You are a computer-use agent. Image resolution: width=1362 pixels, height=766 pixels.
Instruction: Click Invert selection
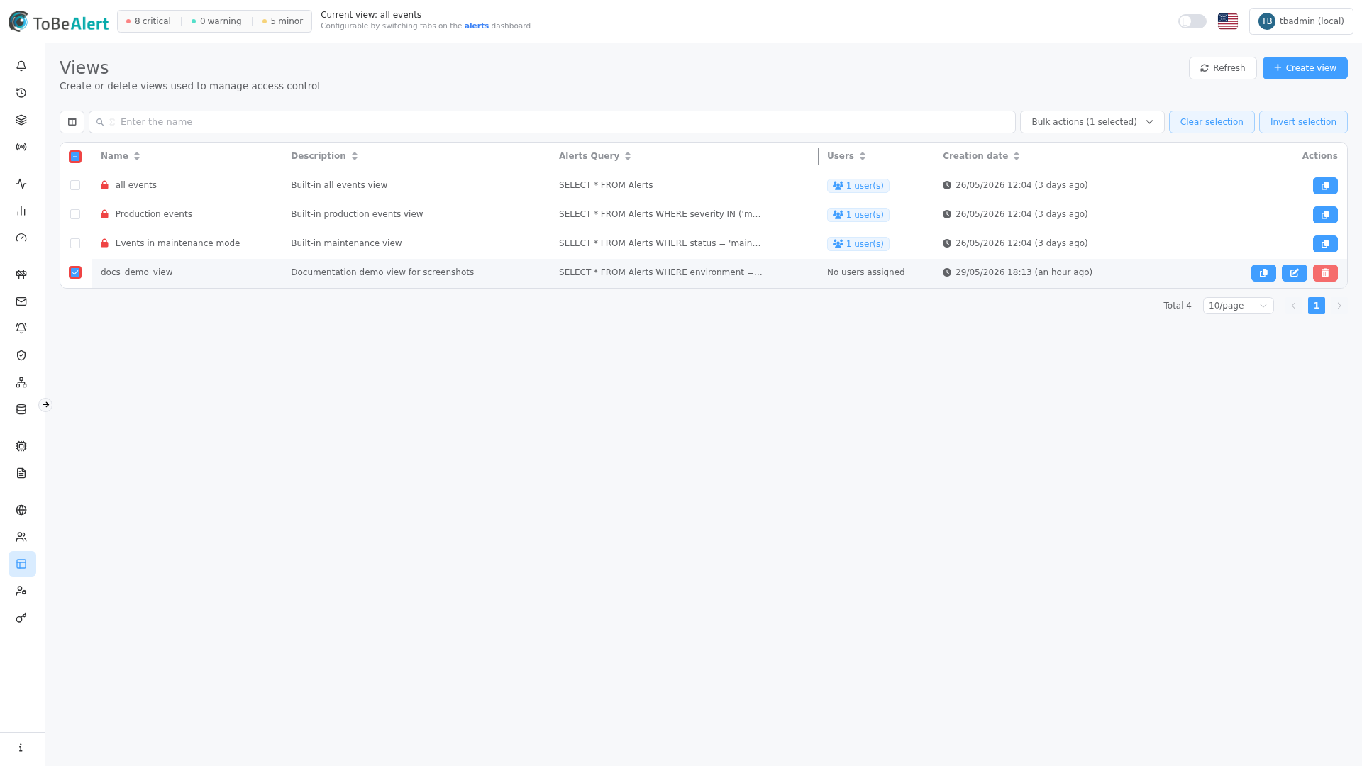coord(1302,122)
